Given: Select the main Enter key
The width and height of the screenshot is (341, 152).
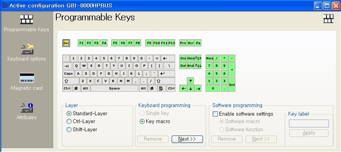Looking at the screenshot, I should pos(167,73).
